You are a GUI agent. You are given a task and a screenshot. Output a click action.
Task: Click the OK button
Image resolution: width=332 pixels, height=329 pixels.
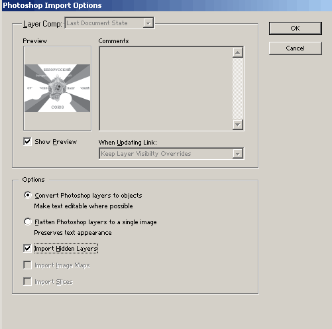[296, 29]
